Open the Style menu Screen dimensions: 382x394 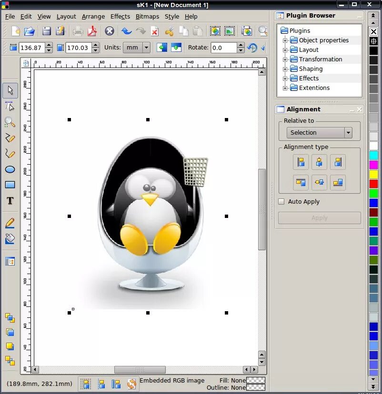tap(172, 17)
